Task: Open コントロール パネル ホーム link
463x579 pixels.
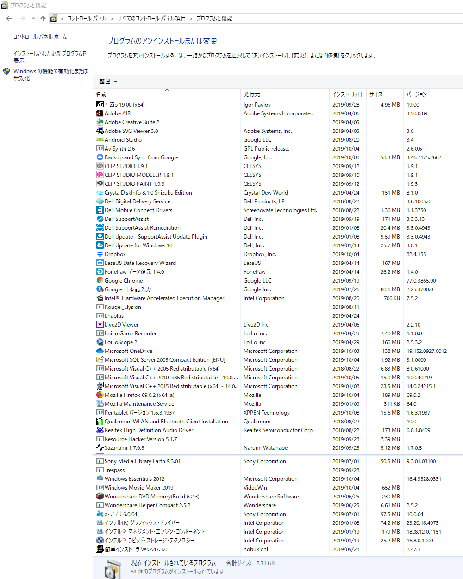Action: point(40,37)
